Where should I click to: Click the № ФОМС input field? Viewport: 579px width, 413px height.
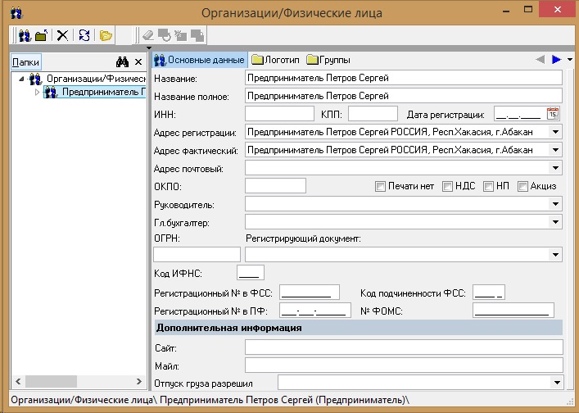coord(513,311)
